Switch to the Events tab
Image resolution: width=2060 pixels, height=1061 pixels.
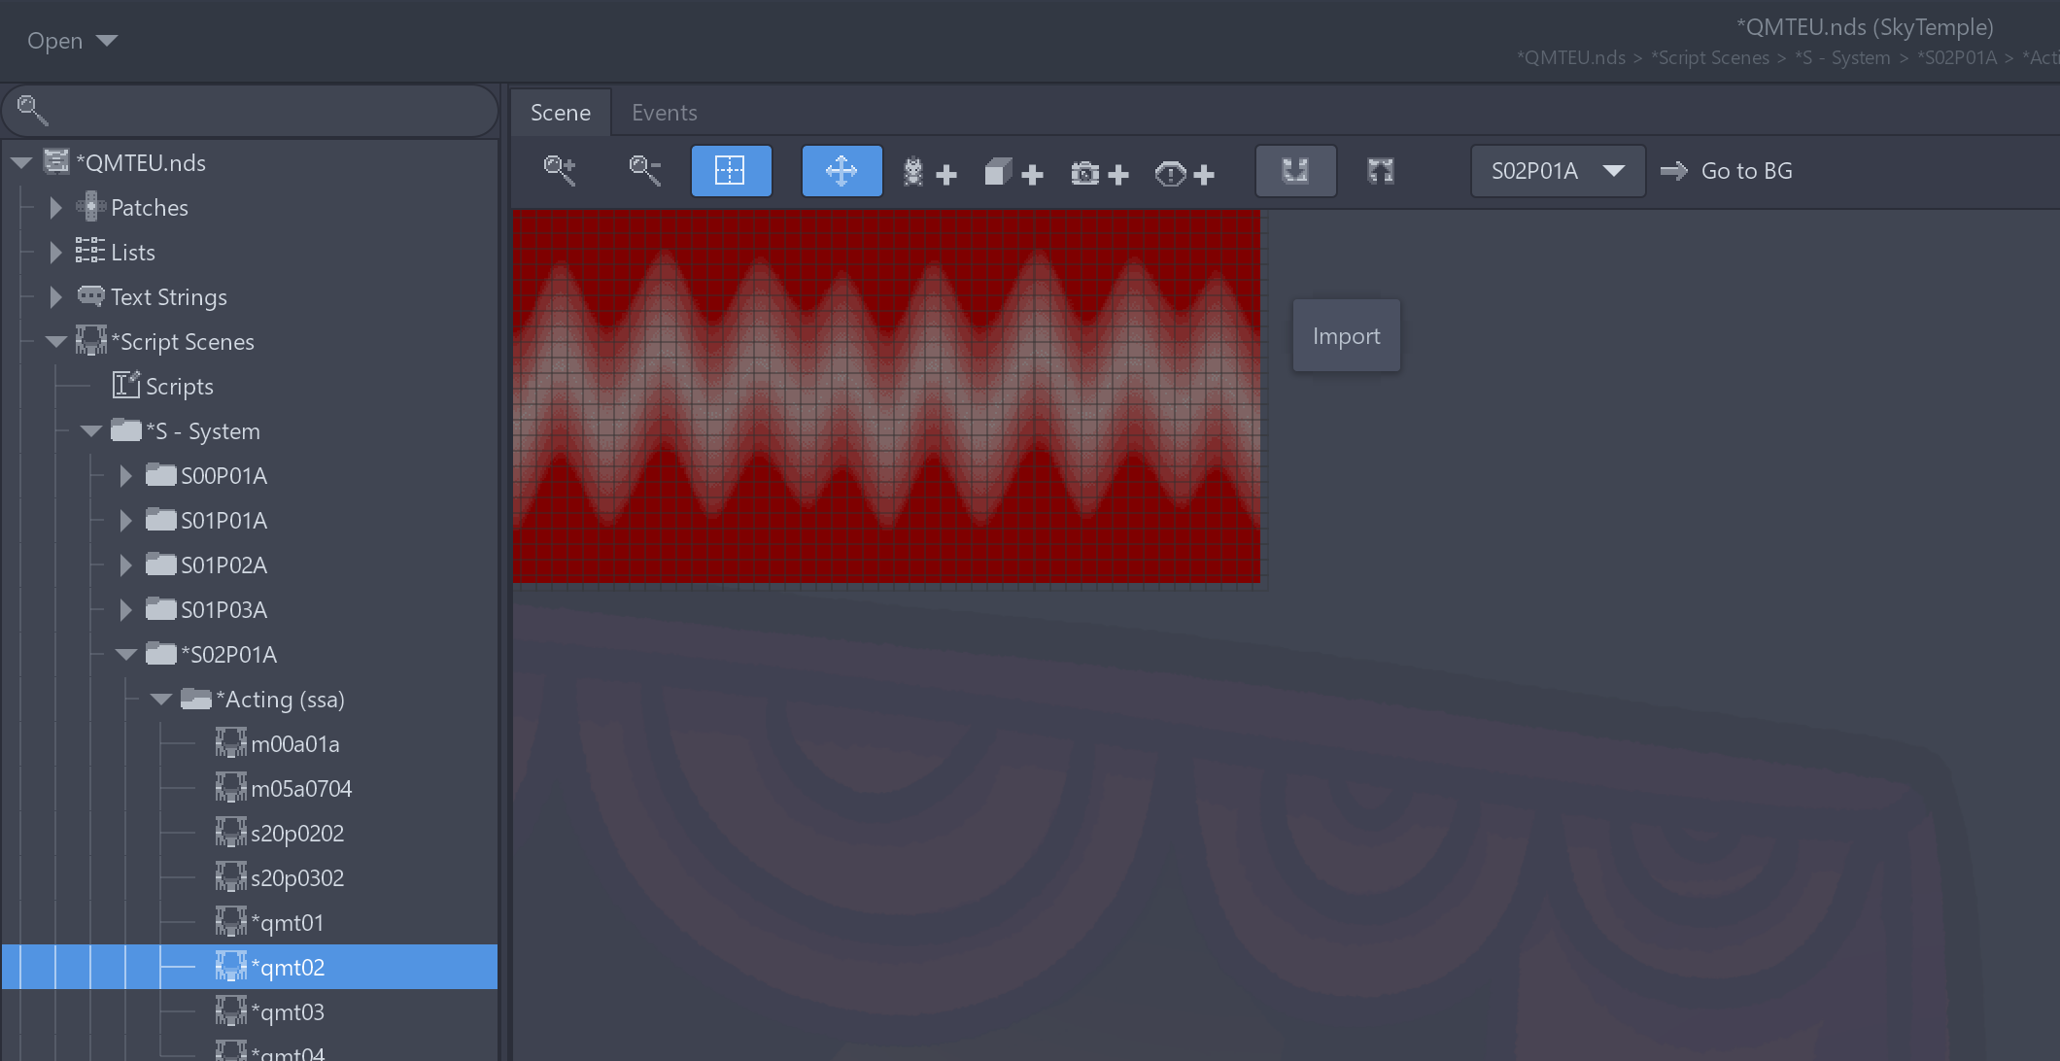click(664, 113)
